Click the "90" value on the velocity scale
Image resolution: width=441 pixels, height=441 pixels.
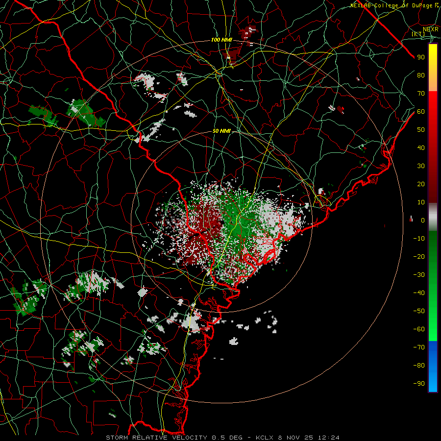[421, 57]
